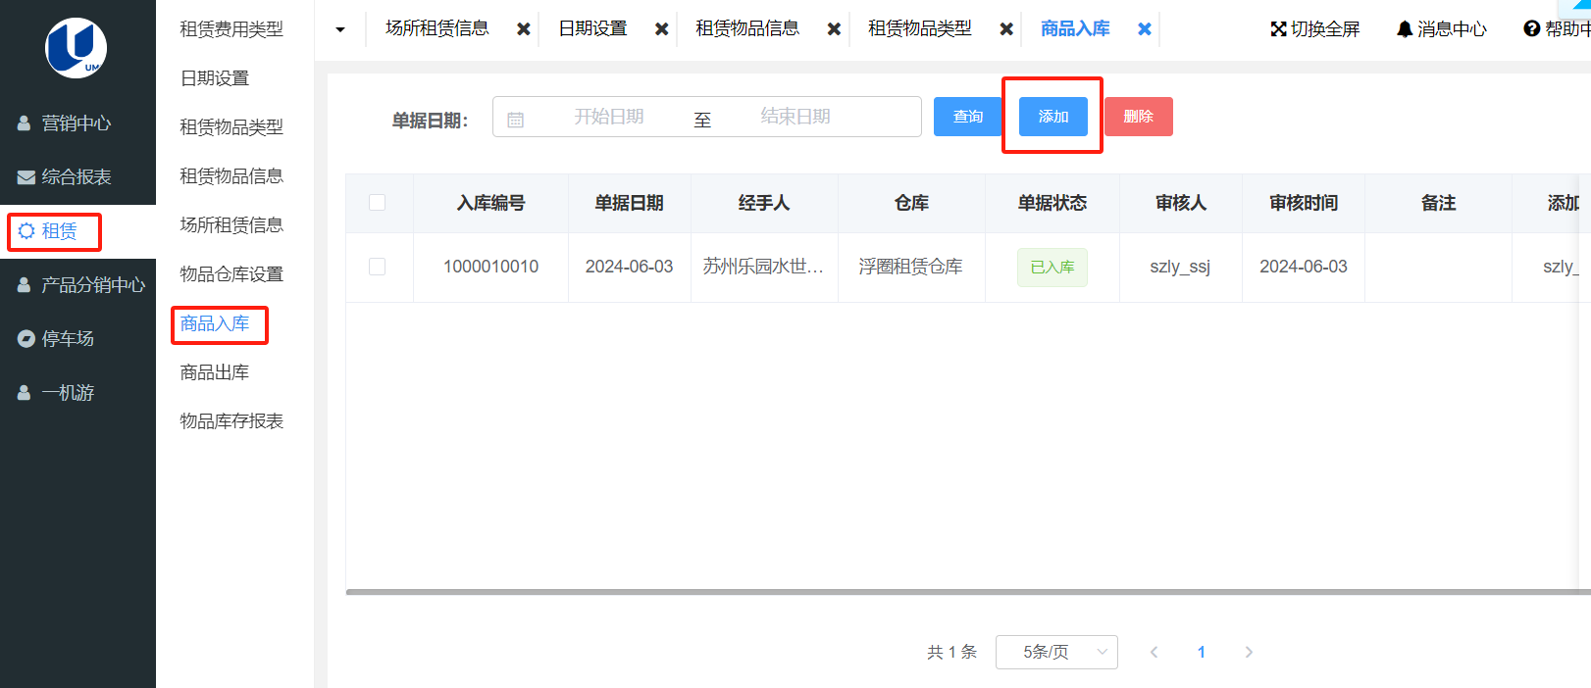Click 消息中心 in the top bar
This screenshot has width=1591, height=688.
(x=1452, y=29)
